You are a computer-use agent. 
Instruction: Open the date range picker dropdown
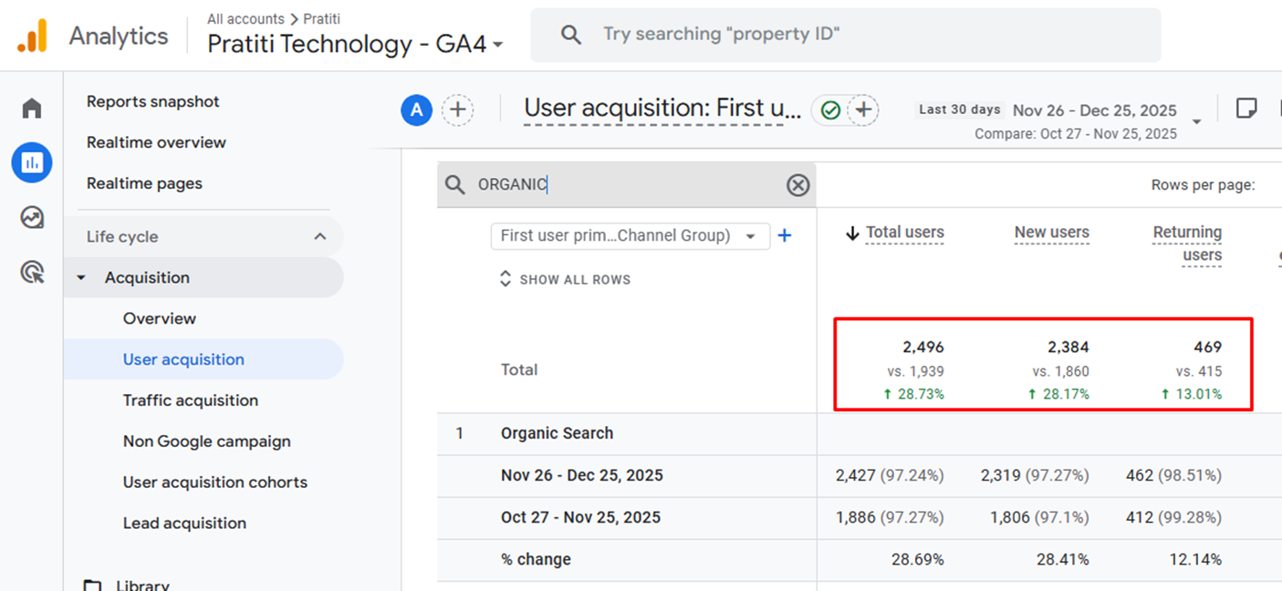coord(1196,121)
